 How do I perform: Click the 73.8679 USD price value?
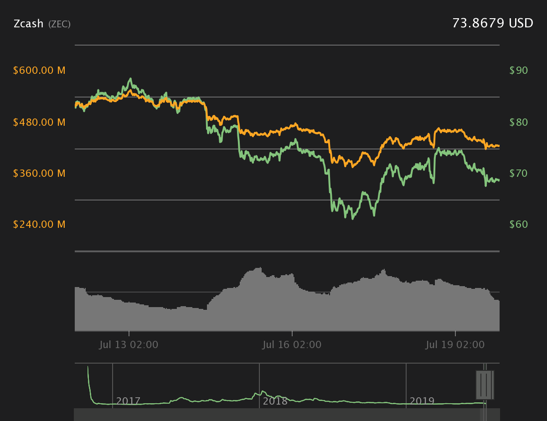493,23
